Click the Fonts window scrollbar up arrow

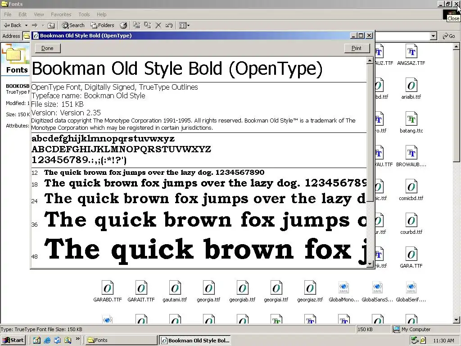[456, 46]
